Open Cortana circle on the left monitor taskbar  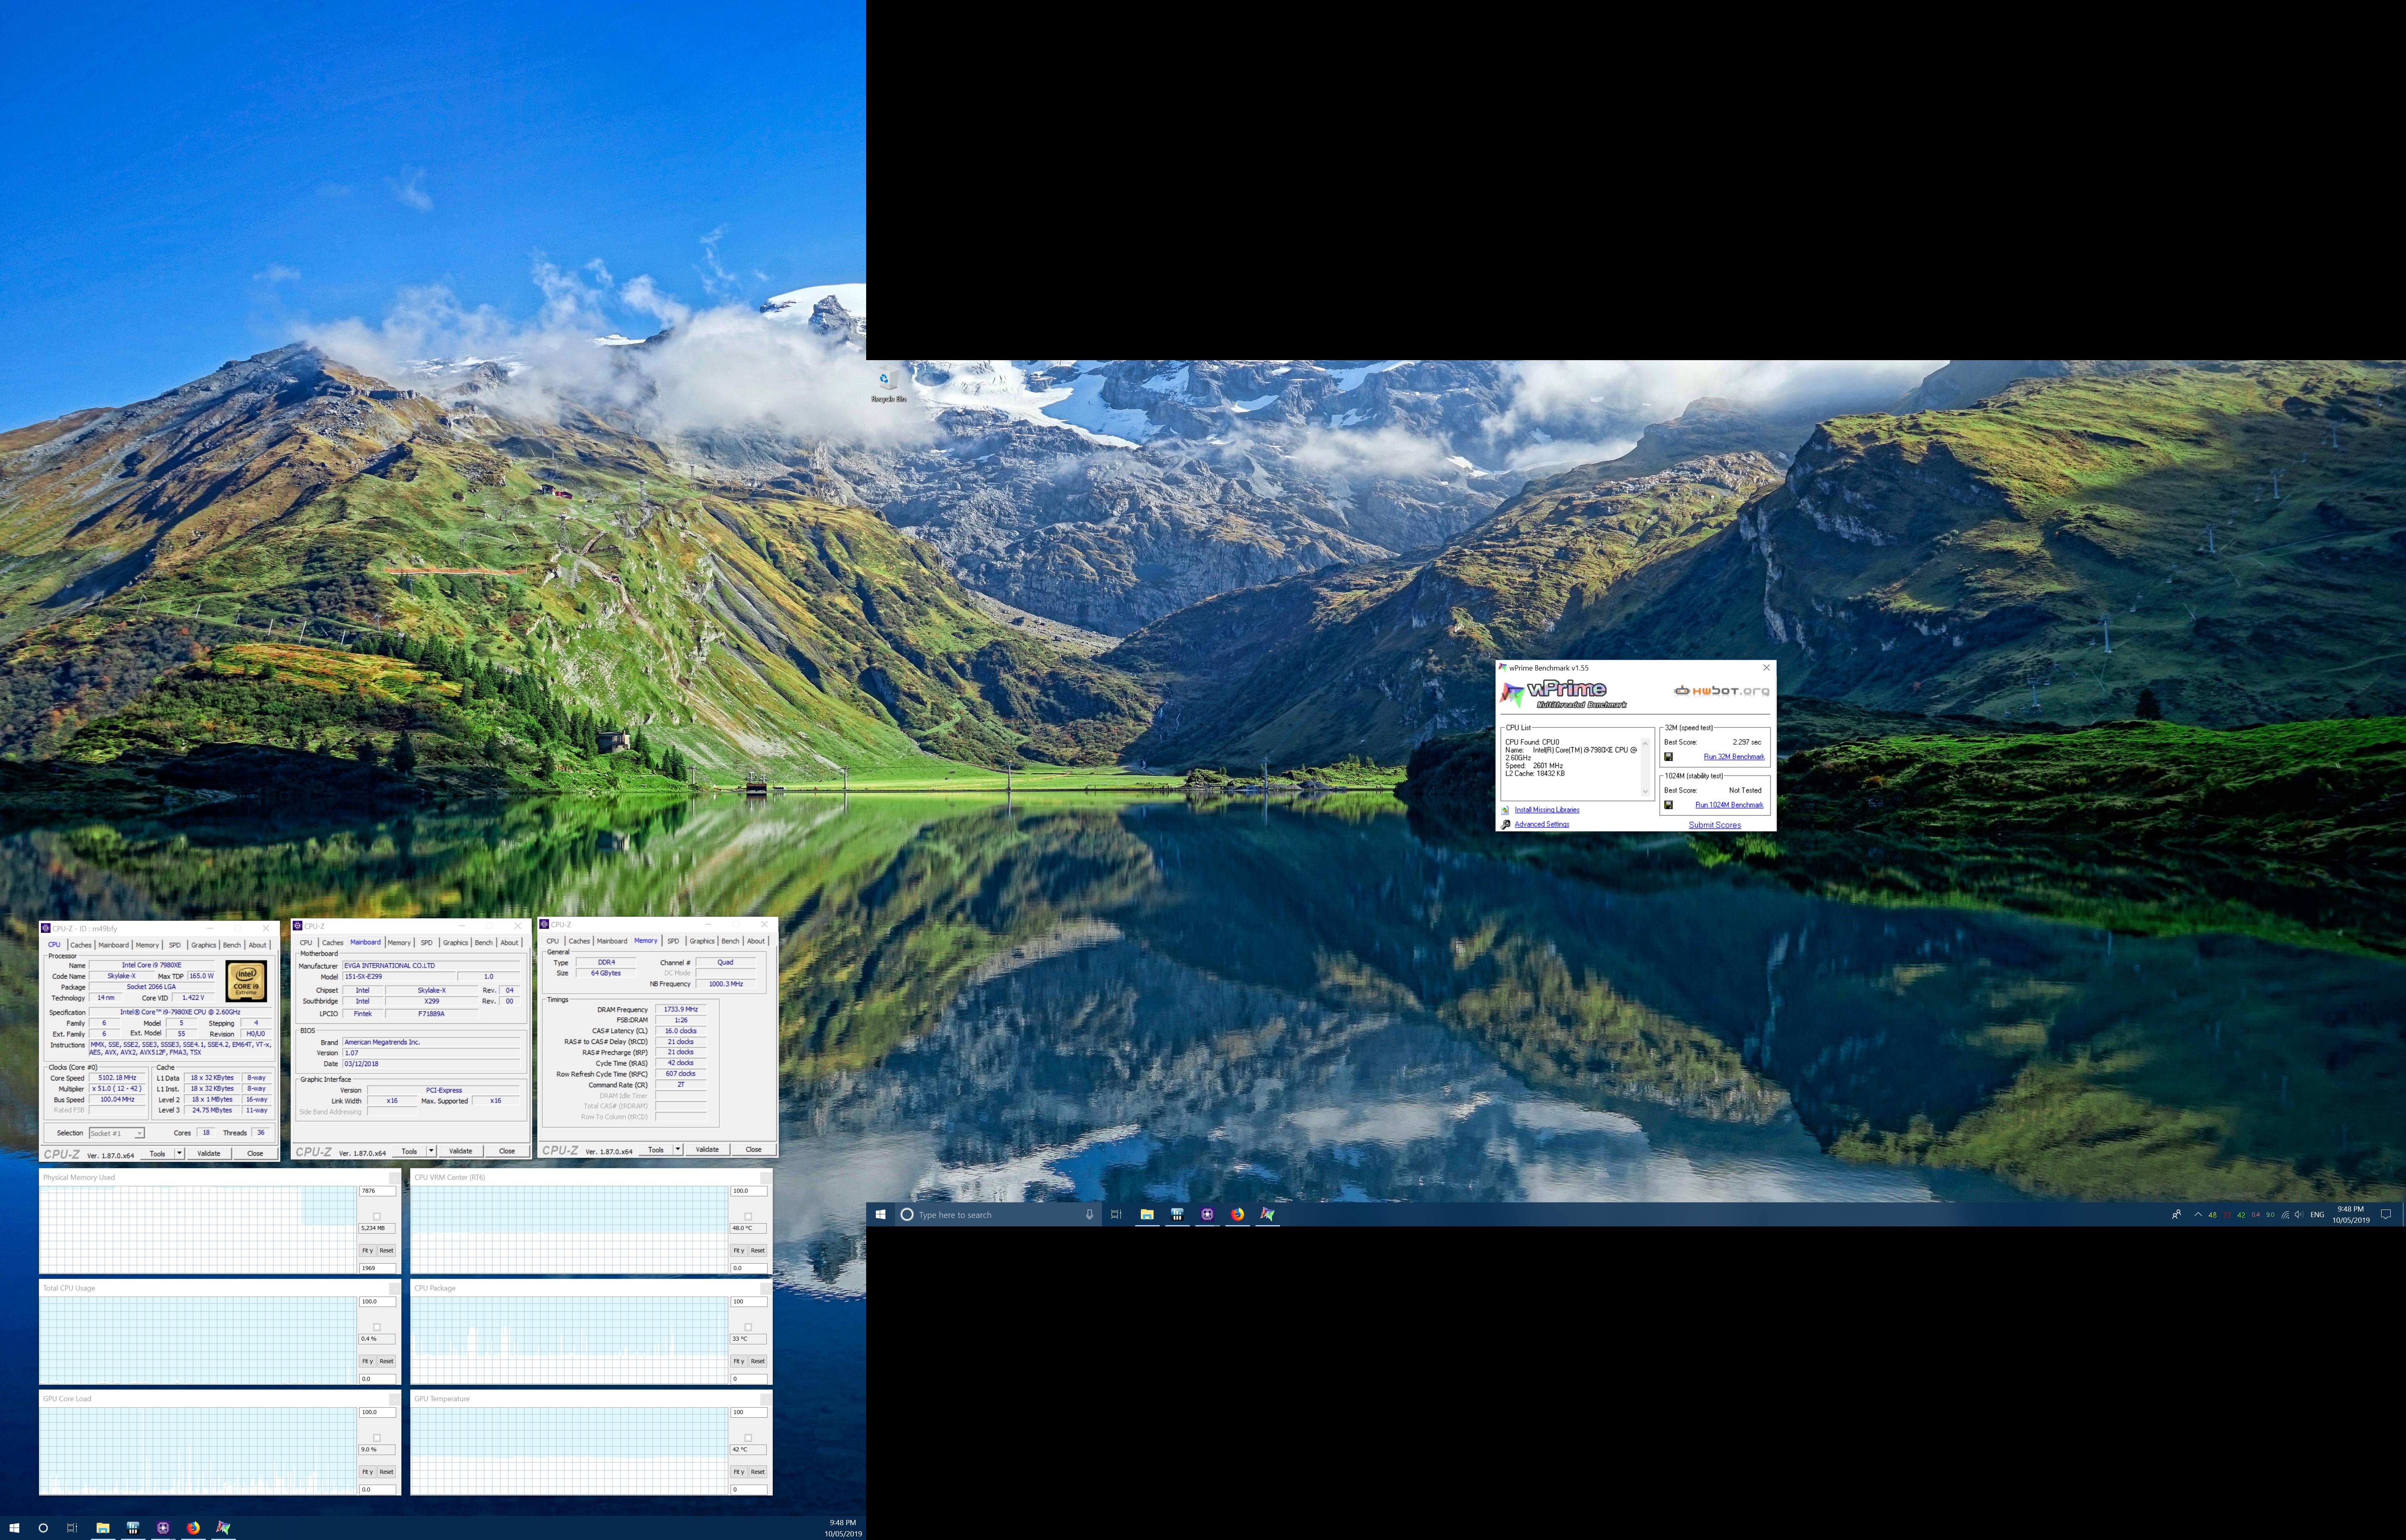click(x=43, y=1528)
